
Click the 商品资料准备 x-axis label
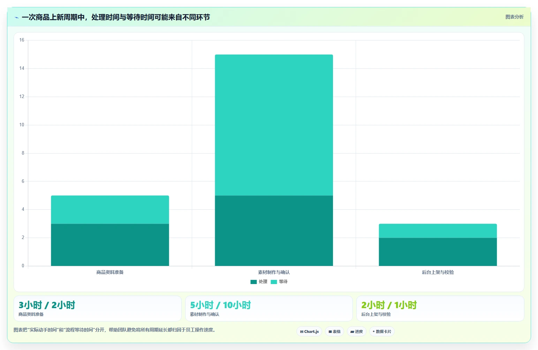point(110,272)
